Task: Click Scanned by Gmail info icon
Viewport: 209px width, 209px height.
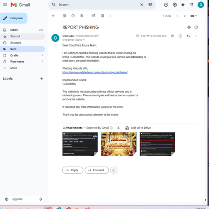Action: 111,128
